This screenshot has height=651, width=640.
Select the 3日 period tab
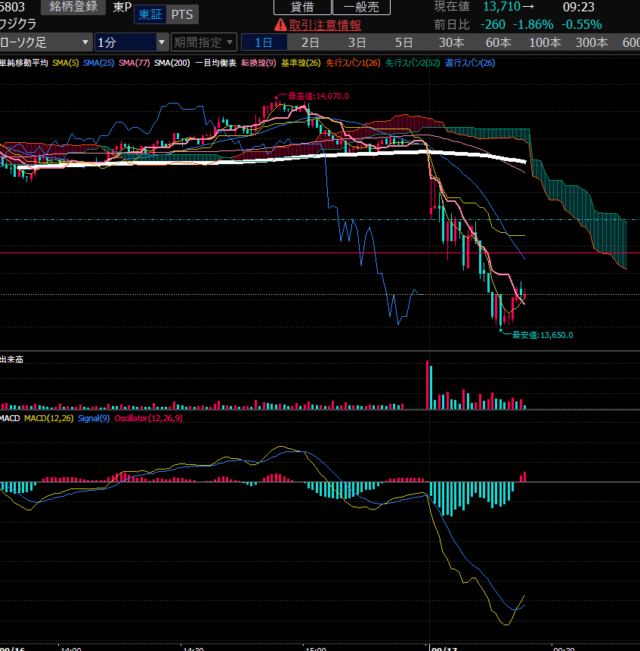[x=357, y=42]
